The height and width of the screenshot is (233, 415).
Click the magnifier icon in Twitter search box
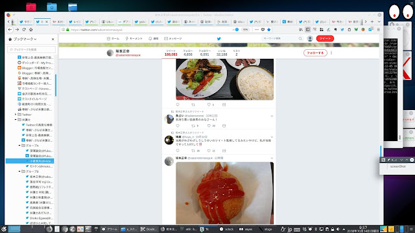(x=300, y=39)
